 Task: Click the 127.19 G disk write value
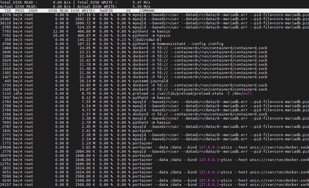[x=86, y=15]
